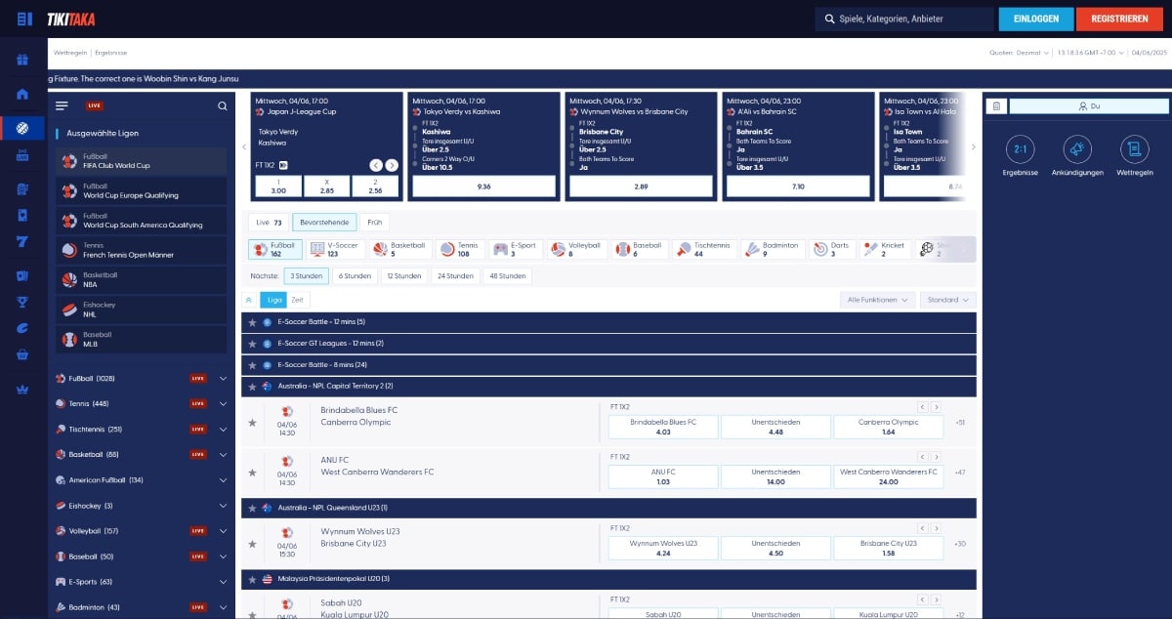Click the EINLOGGEN button
This screenshot has width=1172, height=619.
click(x=1035, y=19)
